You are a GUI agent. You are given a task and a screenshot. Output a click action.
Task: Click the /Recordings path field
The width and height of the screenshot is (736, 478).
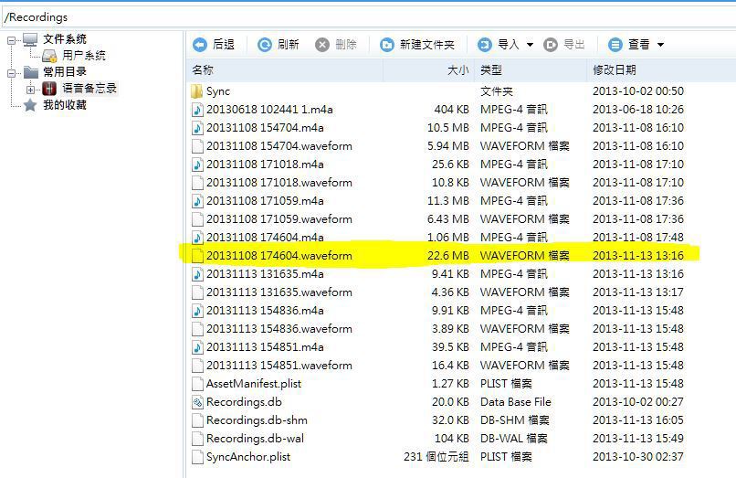pos(368,17)
